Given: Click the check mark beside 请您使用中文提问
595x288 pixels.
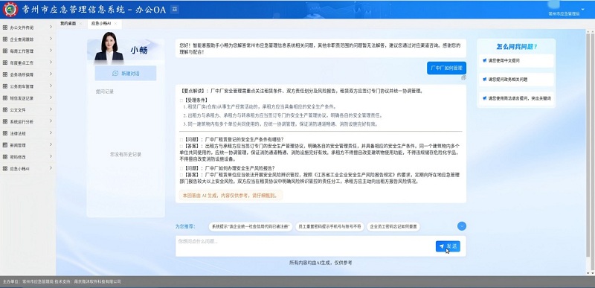Looking at the screenshot, I should tap(485, 60).
